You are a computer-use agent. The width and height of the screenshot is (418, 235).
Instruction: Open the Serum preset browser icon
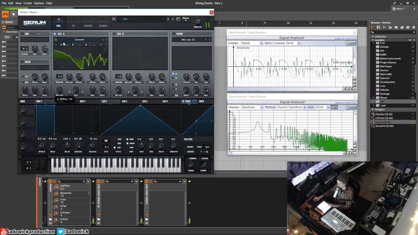[x=178, y=19]
